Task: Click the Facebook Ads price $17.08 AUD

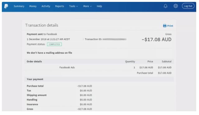Action: click(146, 68)
